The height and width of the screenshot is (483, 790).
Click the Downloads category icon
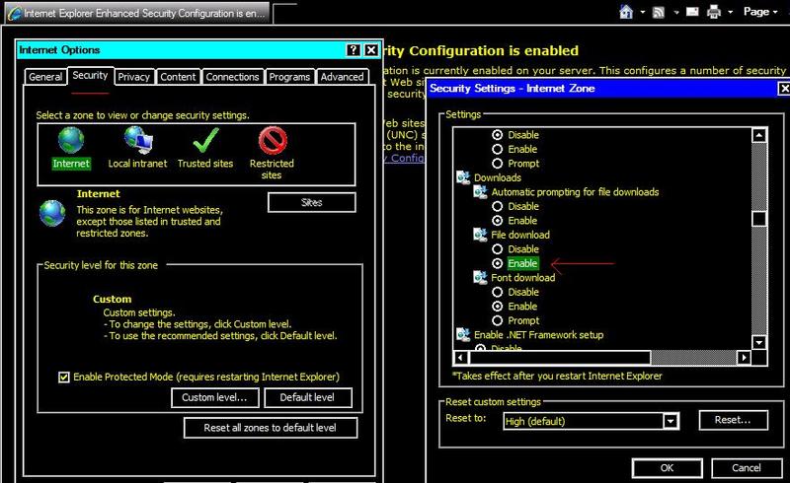pyautogui.click(x=463, y=177)
